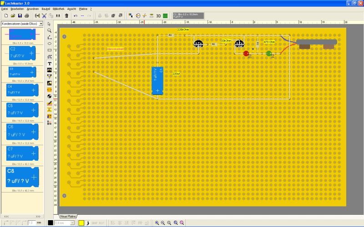Toggle the green board view button
This screenshot has width=364, height=227.
pyautogui.click(x=166, y=15)
